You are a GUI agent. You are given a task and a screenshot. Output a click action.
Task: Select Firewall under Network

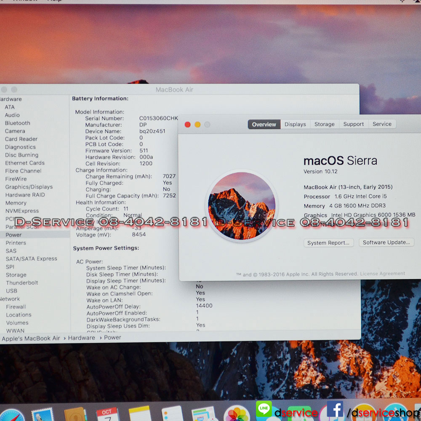pos(16,307)
